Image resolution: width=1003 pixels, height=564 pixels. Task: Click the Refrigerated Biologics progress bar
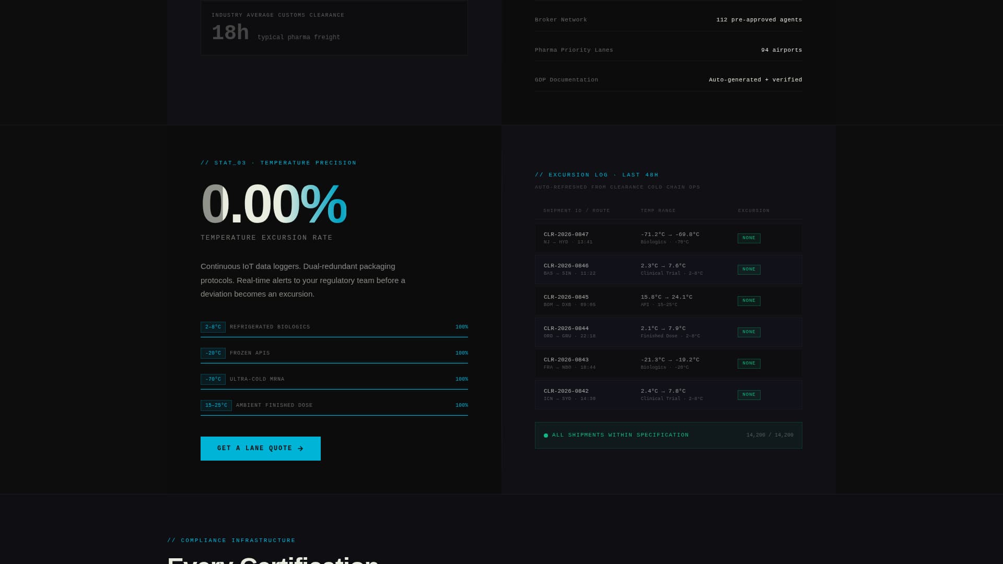pyautogui.click(x=334, y=337)
